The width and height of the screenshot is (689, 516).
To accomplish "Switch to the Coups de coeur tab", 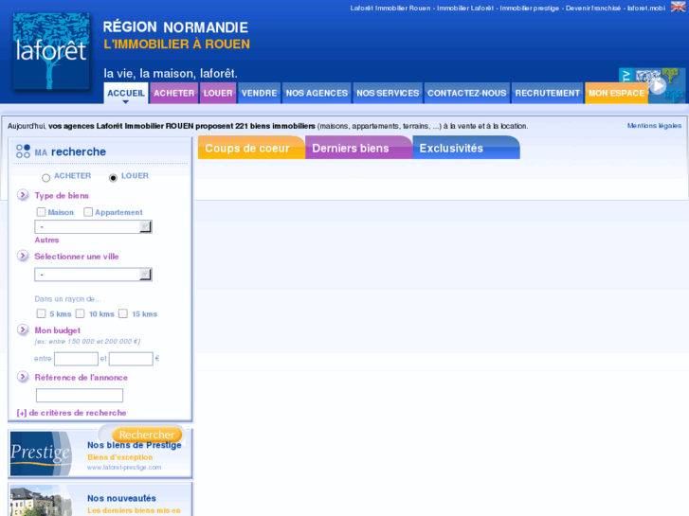I will pos(251,148).
